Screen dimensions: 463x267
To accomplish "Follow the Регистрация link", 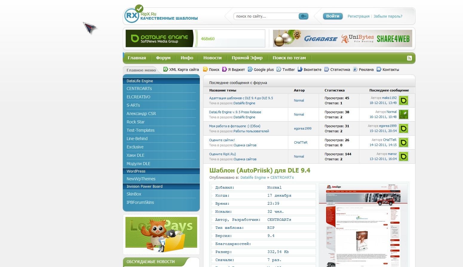I will pos(358,16).
